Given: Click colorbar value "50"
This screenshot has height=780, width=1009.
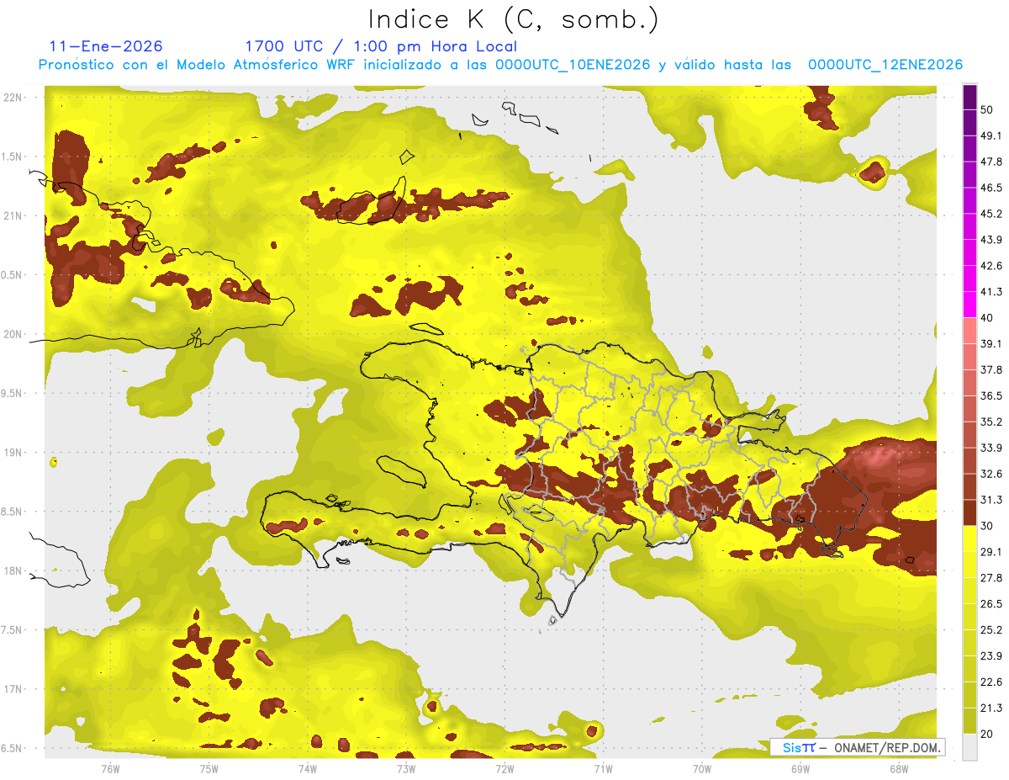Looking at the screenshot, I should pos(986,109).
